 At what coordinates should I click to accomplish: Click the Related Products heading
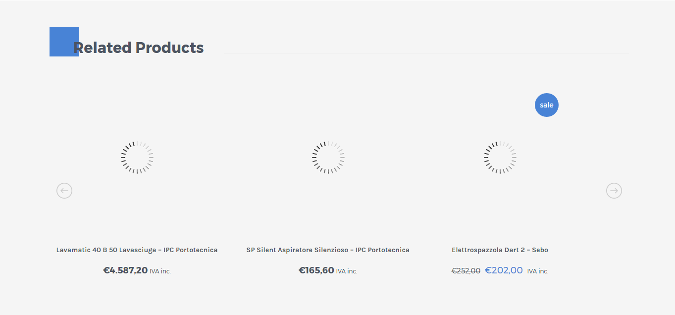[139, 48]
